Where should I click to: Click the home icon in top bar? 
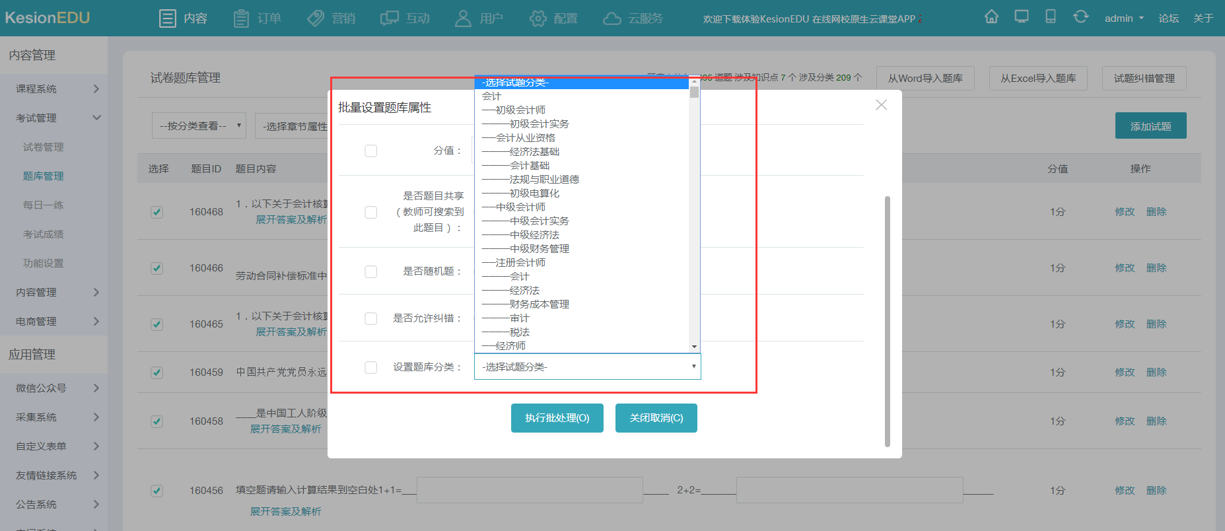point(991,17)
